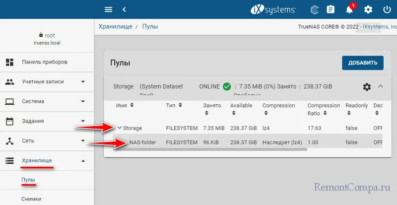Screen dimensions: 397x205
Task: Collapse sidebar with the back chevron
Action: 124,9
